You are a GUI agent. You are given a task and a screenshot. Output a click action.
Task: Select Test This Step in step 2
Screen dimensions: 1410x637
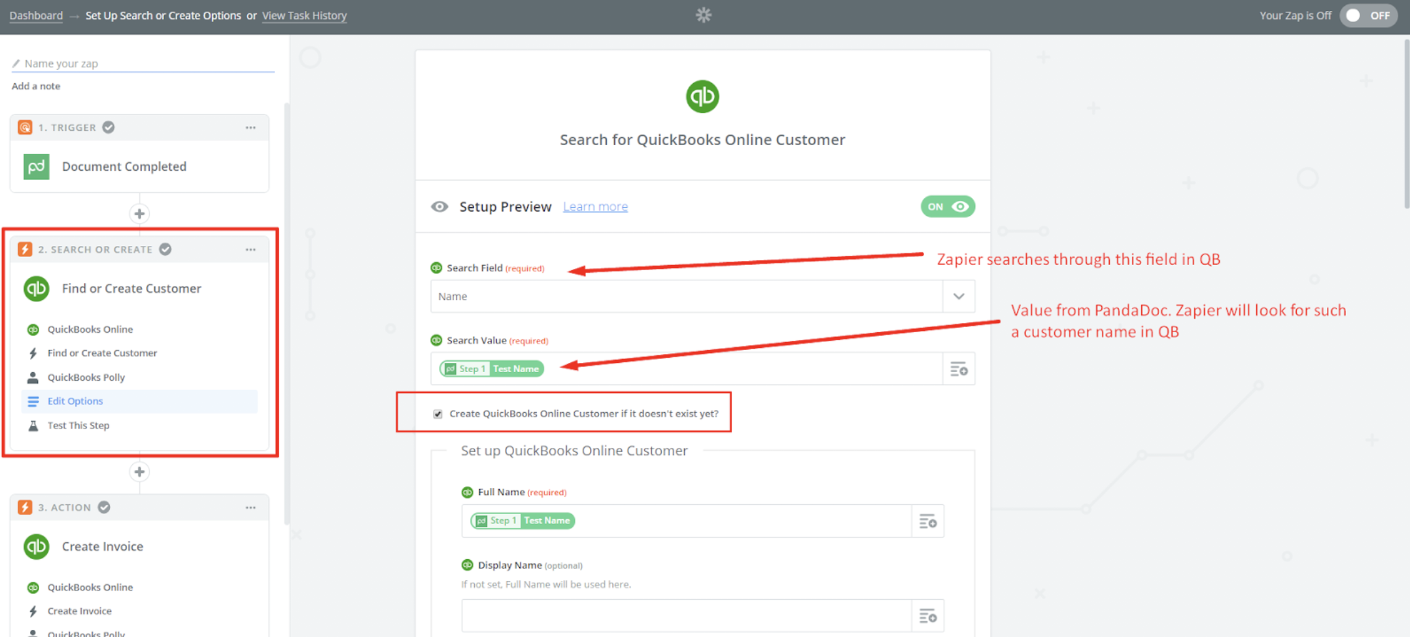[x=78, y=426]
